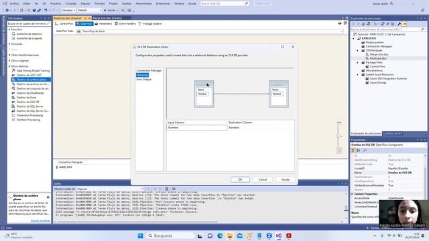Viewport: 429px width, 241px height.
Task: Click the Windows taskbar Búsqueda search box
Action: coord(170,236)
